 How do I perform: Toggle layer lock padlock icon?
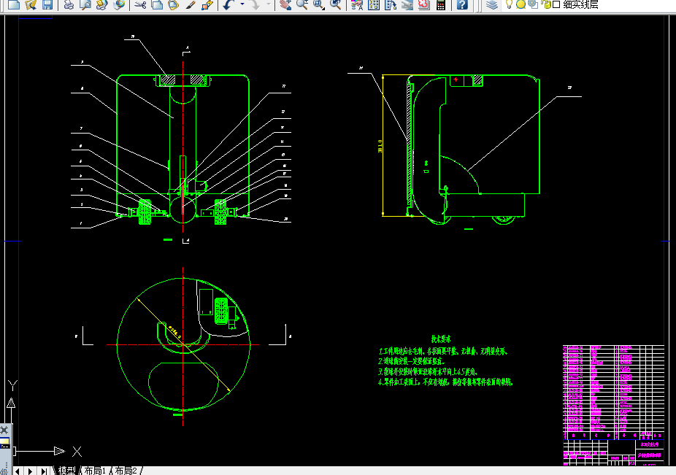coord(546,4)
